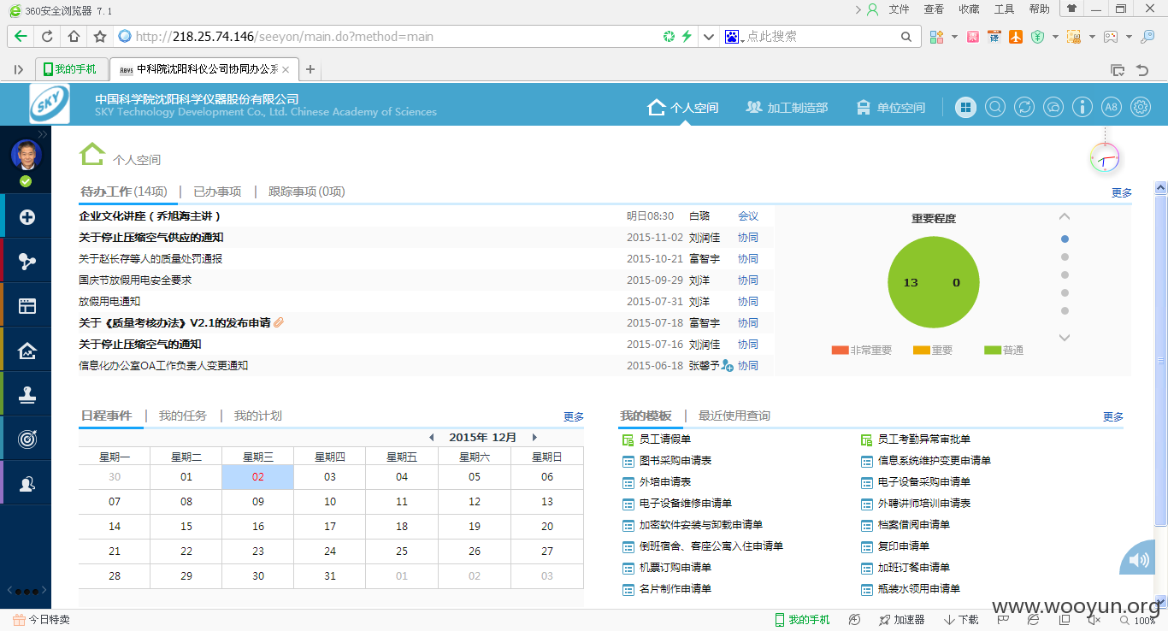
Task: Switch to 单位空间 navigation tab
Action: pyautogui.click(x=891, y=108)
